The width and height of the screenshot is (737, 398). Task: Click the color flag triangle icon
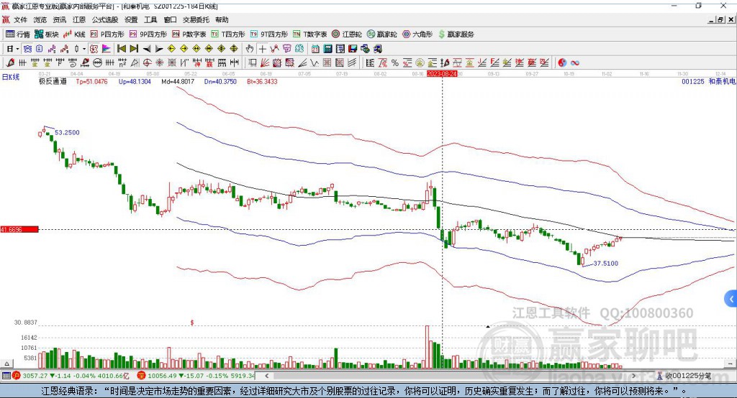point(107,49)
